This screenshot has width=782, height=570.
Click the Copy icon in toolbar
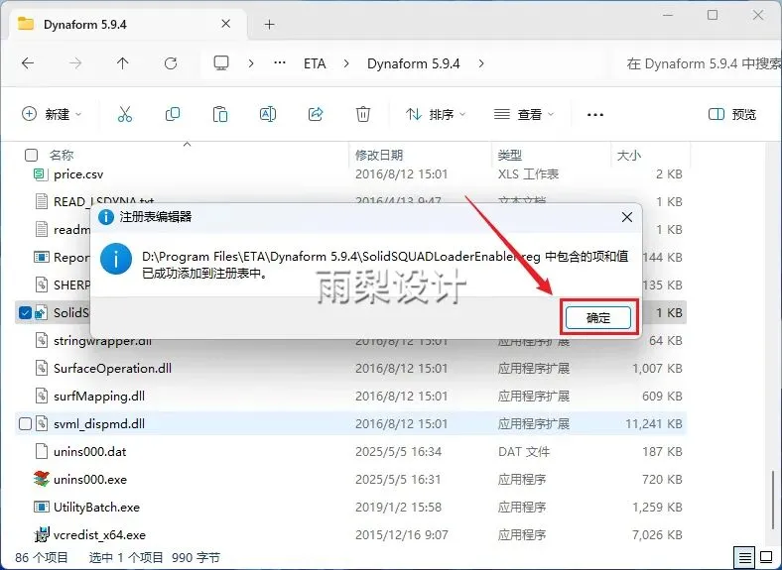[173, 114]
